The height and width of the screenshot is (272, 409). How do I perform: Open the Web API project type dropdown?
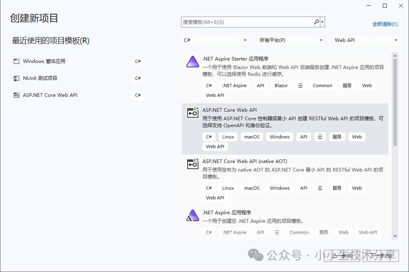366,40
